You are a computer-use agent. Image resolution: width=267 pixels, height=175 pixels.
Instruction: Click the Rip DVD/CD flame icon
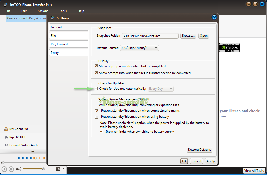click(x=6, y=137)
